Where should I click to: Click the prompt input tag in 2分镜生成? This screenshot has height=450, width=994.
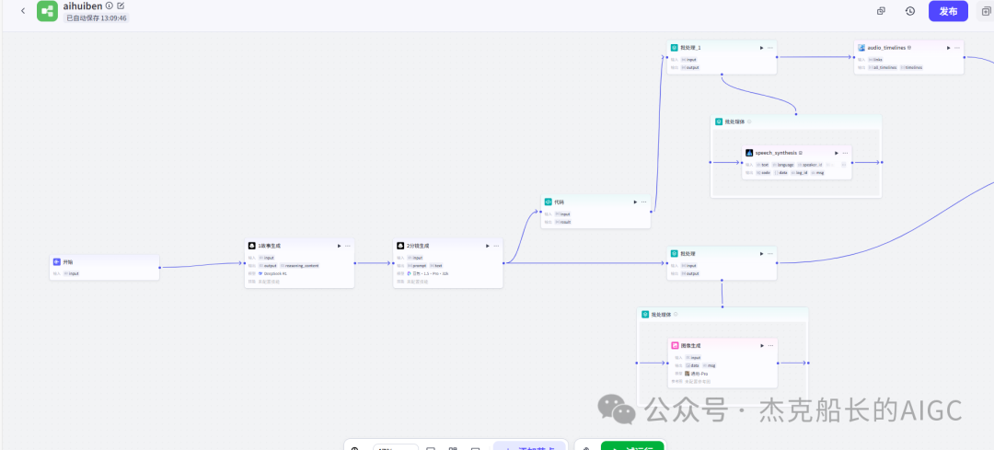point(418,266)
